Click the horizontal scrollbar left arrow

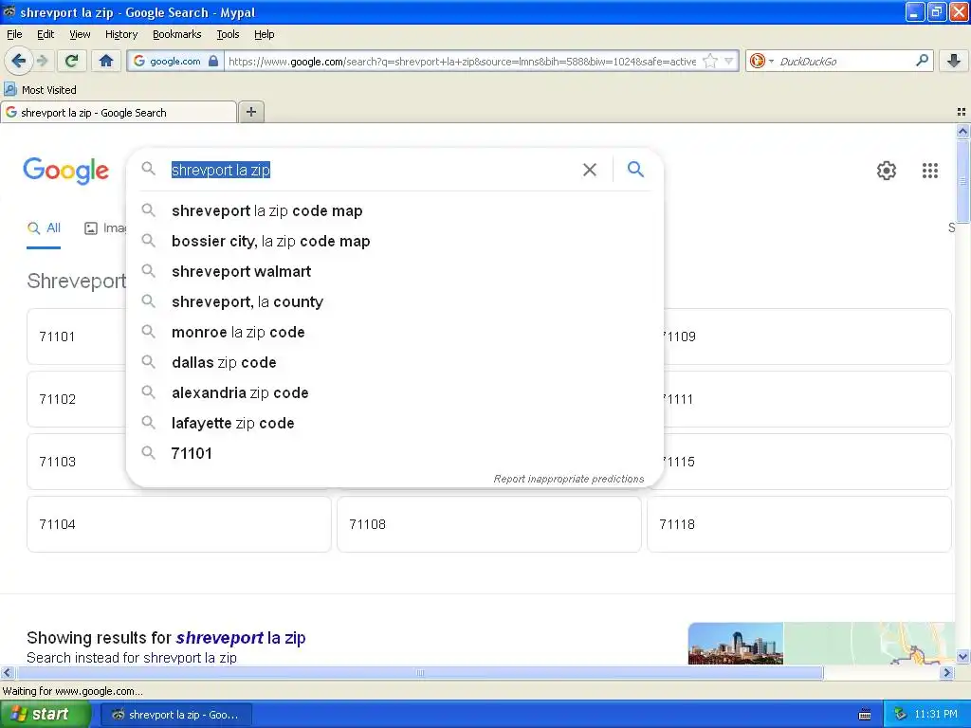coord(8,672)
